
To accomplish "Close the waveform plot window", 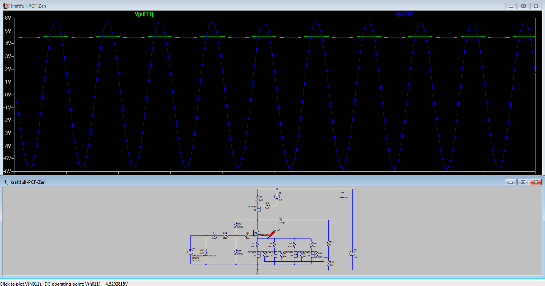I will 535,6.
